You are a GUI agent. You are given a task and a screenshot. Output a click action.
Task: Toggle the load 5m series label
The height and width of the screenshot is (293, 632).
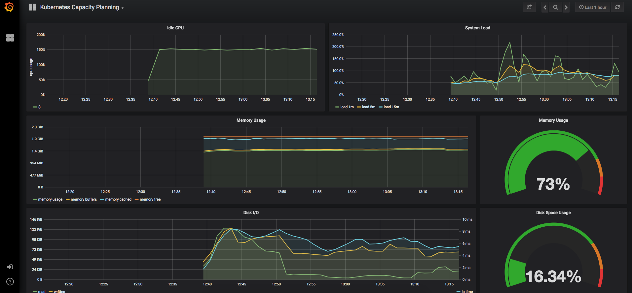tap(369, 107)
